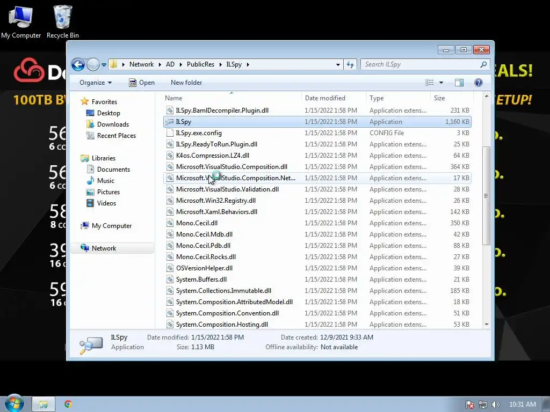Click Microsoft.Win32.Registry.dll file icon
The height and width of the screenshot is (412, 550).
(x=170, y=201)
